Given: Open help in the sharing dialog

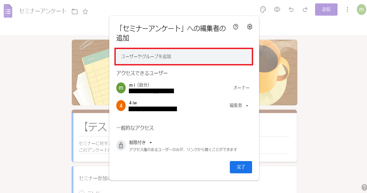Looking at the screenshot, I should click(236, 27).
